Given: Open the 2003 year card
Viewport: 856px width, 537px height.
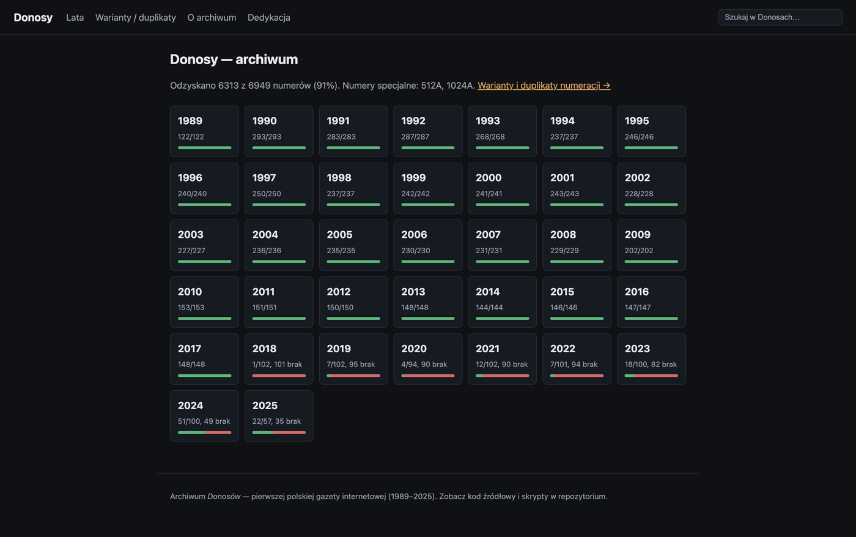Looking at the screenshot, I should [204, 245].
